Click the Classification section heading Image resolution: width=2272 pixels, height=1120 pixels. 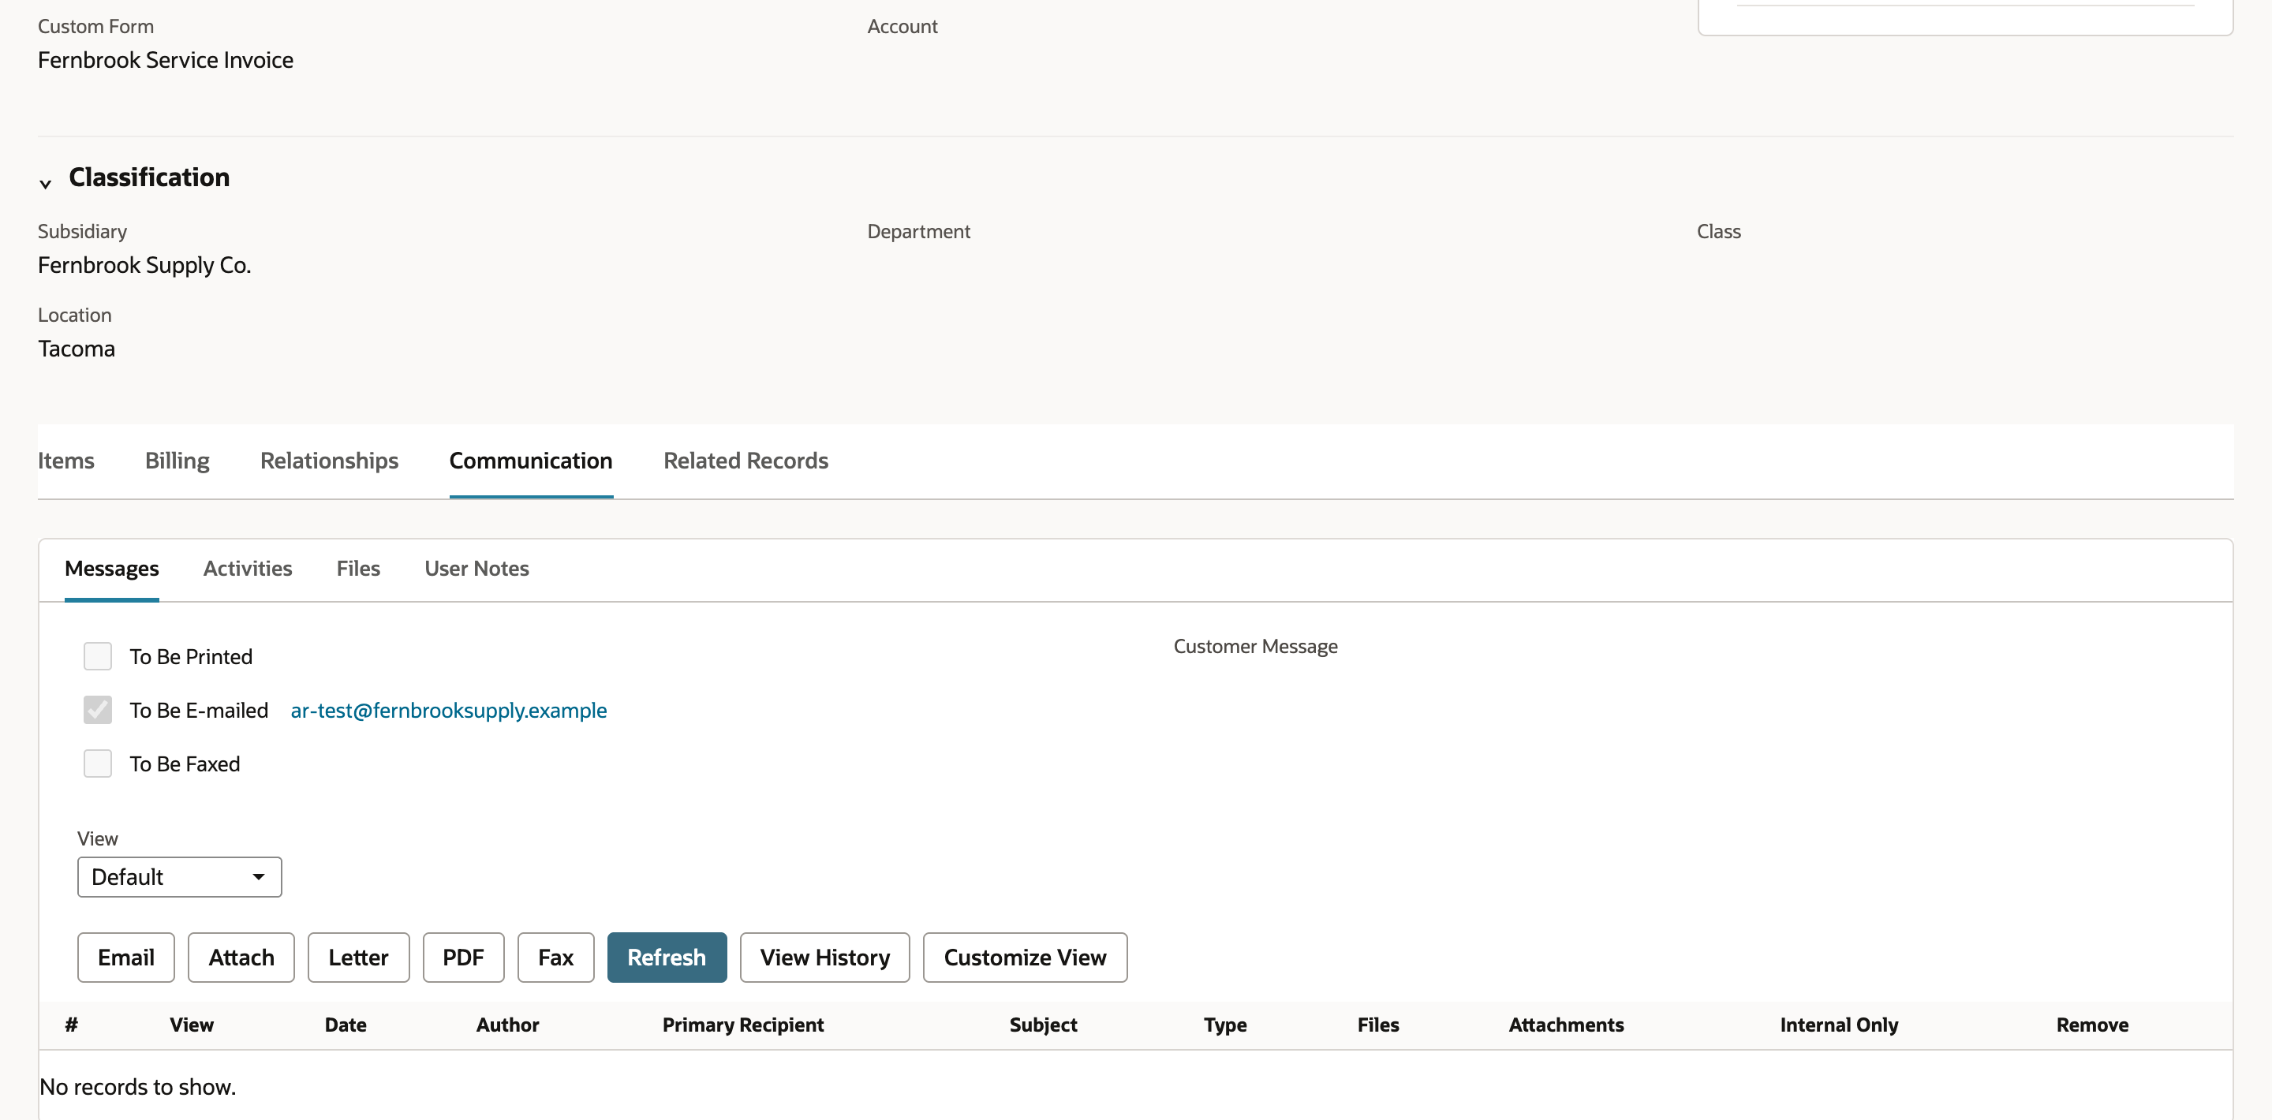tap(149, 177)
